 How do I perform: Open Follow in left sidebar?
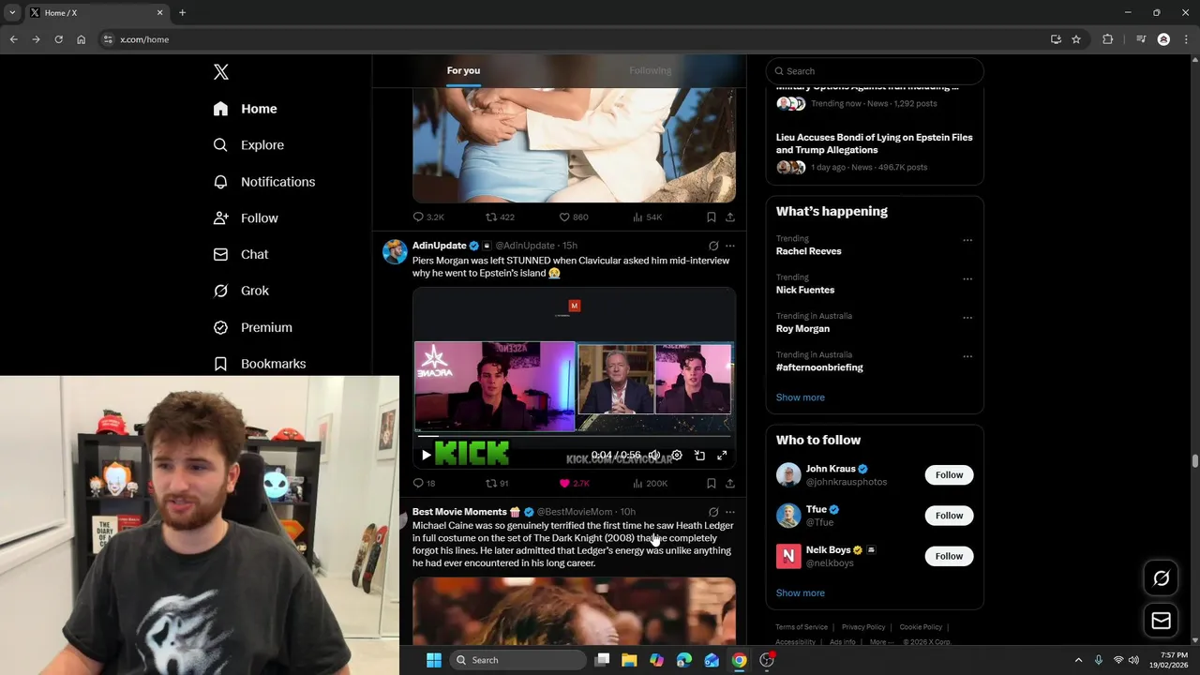tap(246, 218)
